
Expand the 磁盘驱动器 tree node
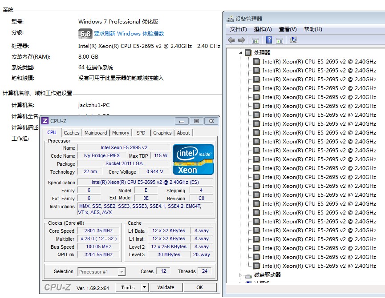[x=241, y=275]
